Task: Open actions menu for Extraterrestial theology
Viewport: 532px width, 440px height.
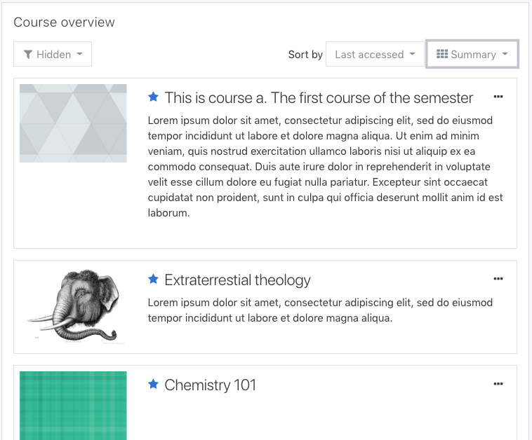Action: (498, 279)
